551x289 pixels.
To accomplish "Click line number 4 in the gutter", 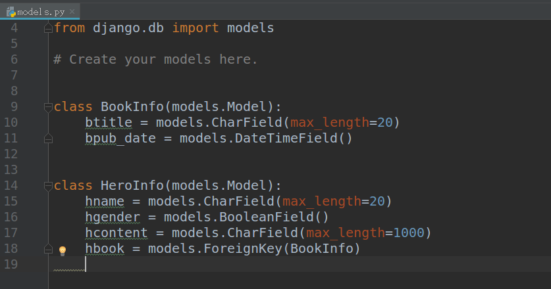I will [x=14, y=28].
